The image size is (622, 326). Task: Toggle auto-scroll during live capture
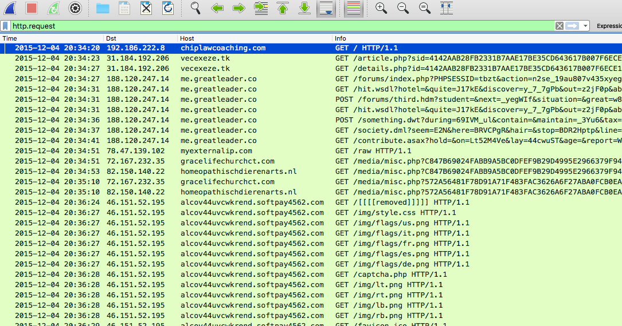(326, 8)
